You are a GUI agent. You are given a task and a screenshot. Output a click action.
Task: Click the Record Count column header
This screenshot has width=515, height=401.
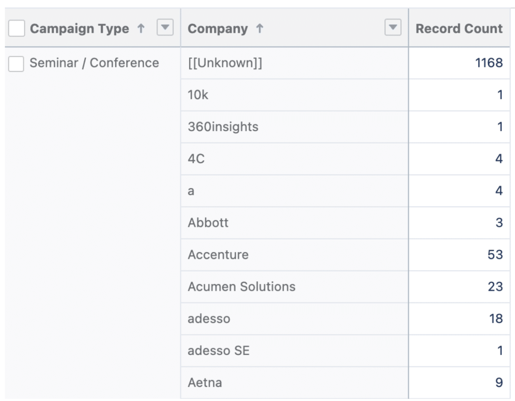459,28
